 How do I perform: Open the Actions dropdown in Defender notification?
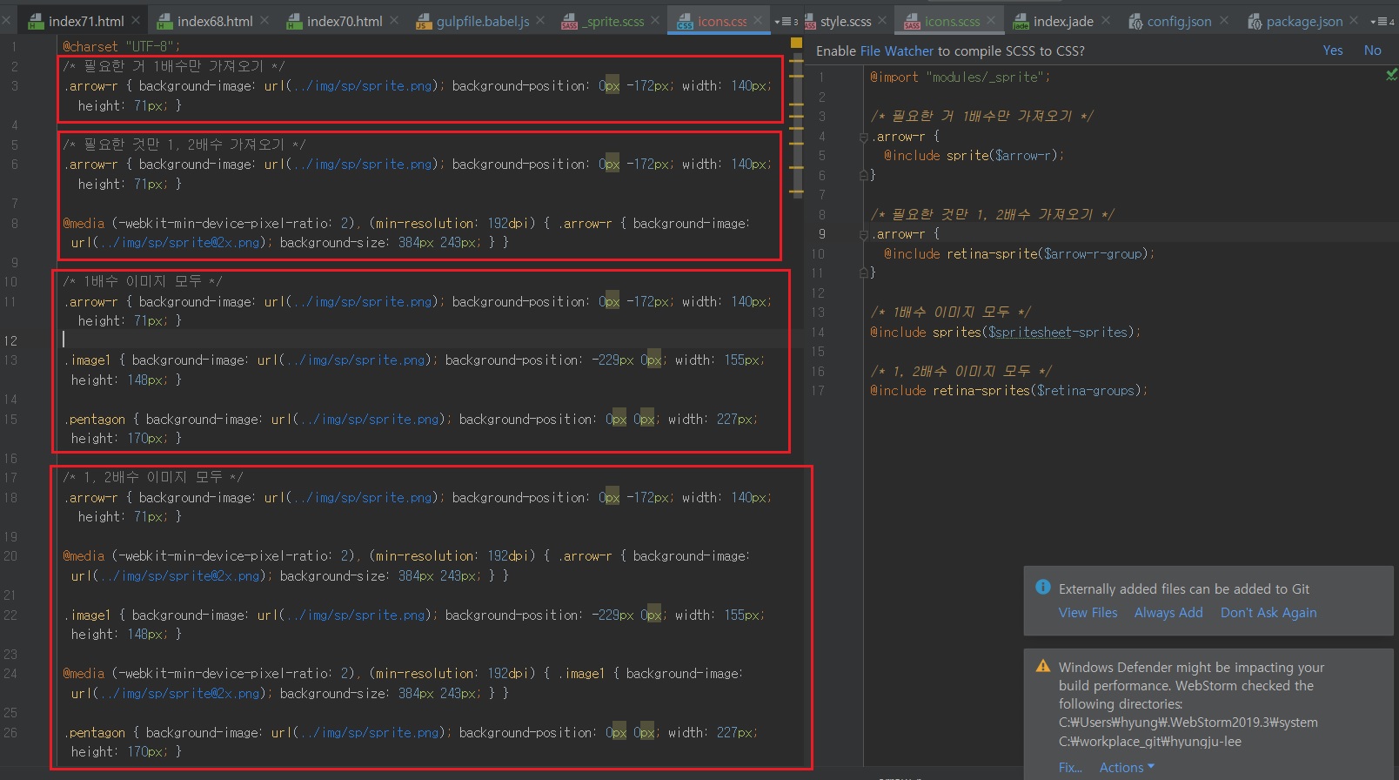[x=1126, y=767]
